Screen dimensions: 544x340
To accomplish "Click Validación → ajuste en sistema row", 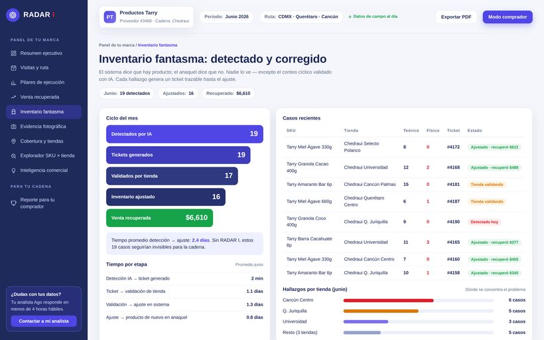I will coord(184,305).
